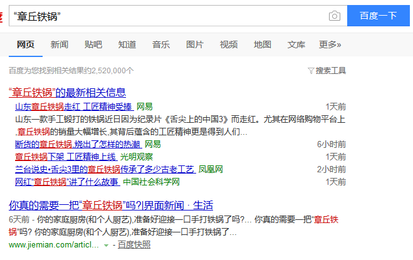Click the result count text 约2,520,000个
The height and width of the screenshot is (260, 413).
(109, 71)
